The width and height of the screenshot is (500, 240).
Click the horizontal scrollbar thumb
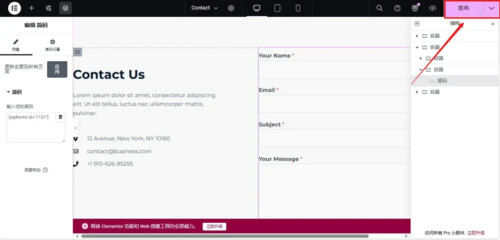pyautogui.click(x=225, y=236)
